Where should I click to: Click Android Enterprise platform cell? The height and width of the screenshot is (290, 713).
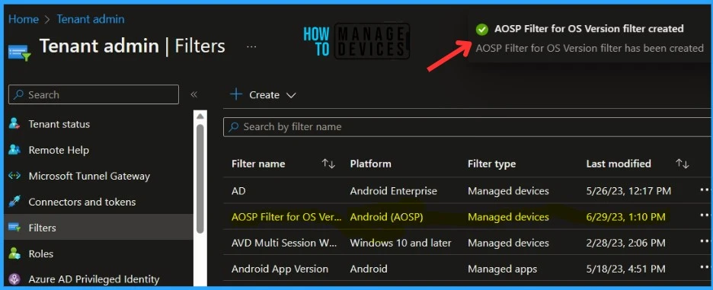point(393,191)
